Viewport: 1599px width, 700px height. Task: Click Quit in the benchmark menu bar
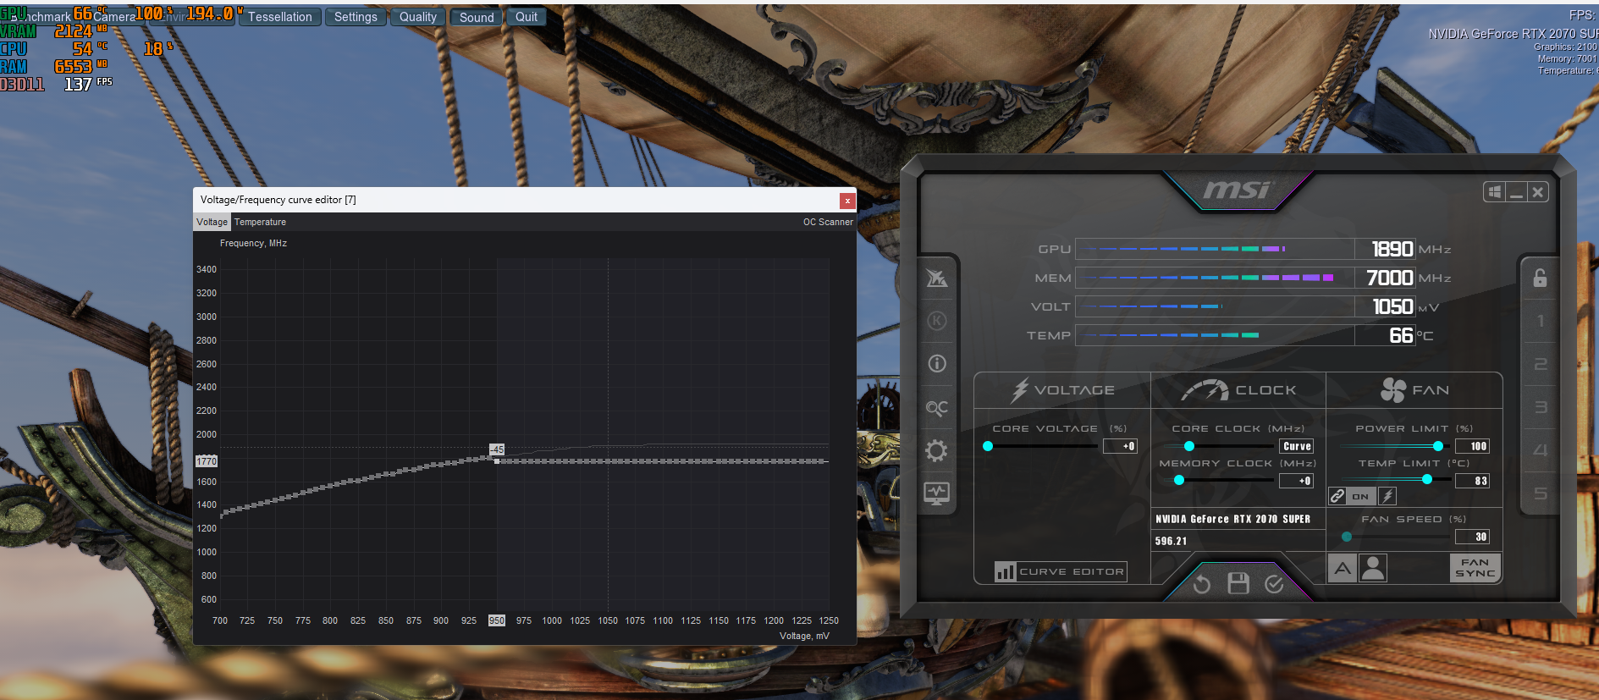point(527,17)
